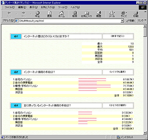Open the Search (検索) toolbar icon
Screen dimensions: 148x140
pos(75,14)
